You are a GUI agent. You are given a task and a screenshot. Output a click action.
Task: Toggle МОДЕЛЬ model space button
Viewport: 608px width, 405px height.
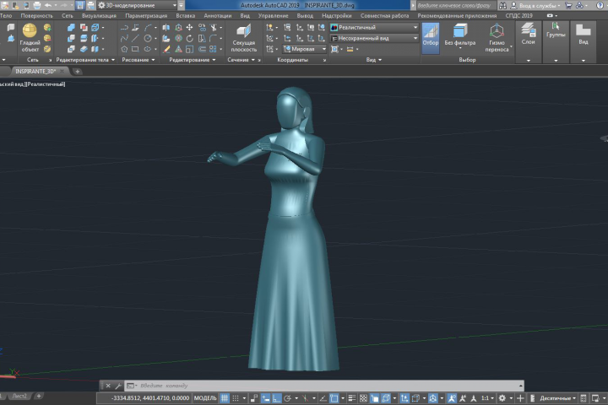point(205,398)
